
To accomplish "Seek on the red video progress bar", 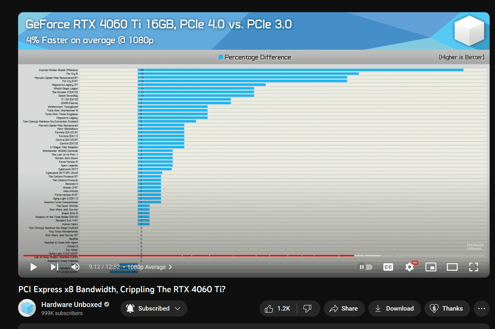I will coord(254,255).
